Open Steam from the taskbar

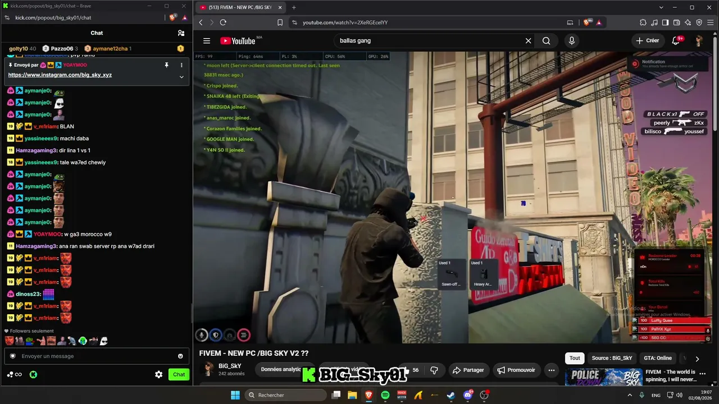(x=451, y=395)
